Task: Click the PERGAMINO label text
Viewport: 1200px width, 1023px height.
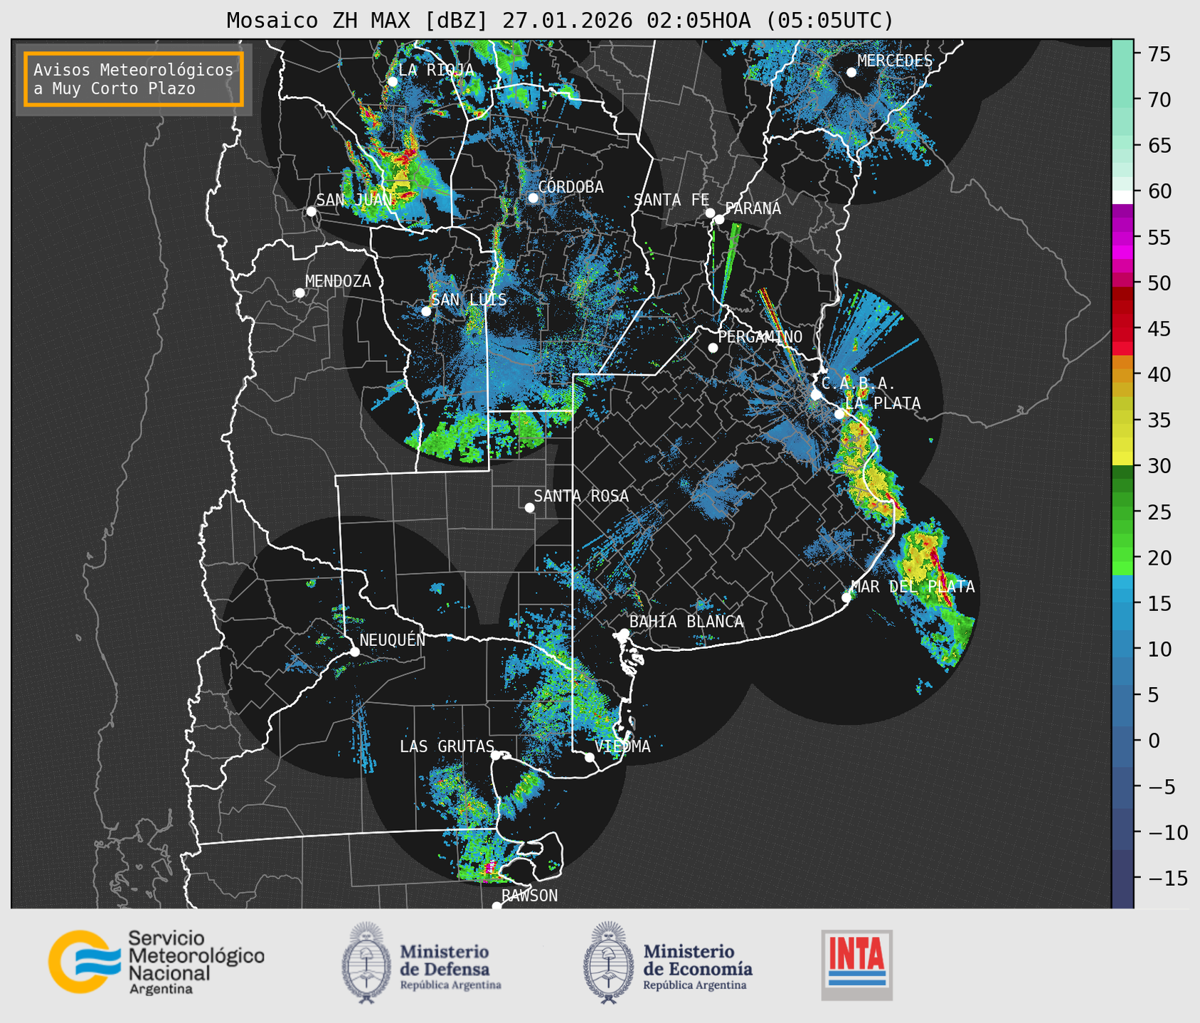Action: [760, 336]
